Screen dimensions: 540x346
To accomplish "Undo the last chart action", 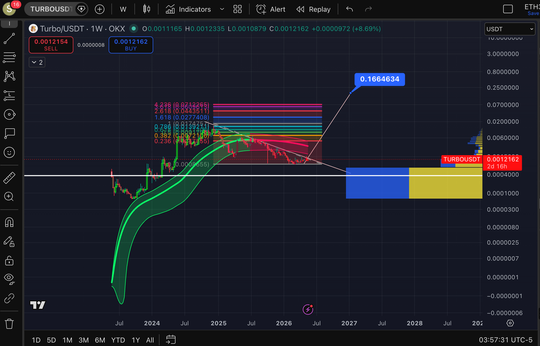I will 349,9.
